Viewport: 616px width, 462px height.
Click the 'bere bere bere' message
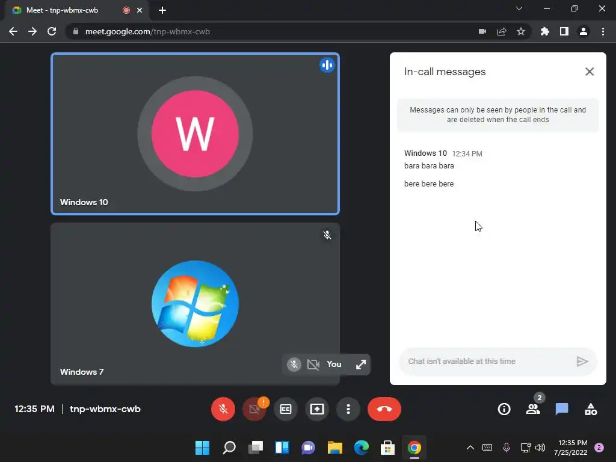429,184
